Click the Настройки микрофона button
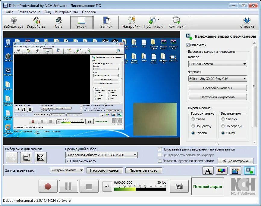 tap(218, 97)
